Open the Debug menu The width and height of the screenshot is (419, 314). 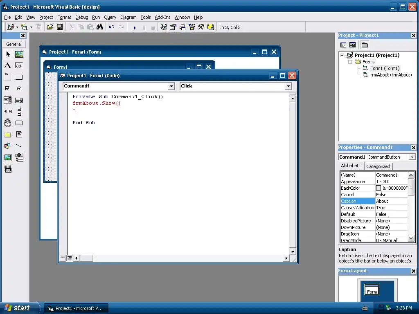click(82, 17)
